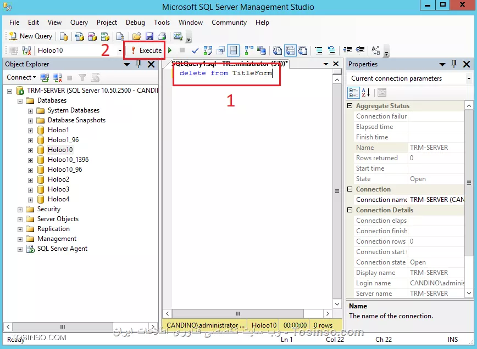The image size is (477, 349).
Task: Click the Connect Object Explorer icon
Action: point(45,78)
